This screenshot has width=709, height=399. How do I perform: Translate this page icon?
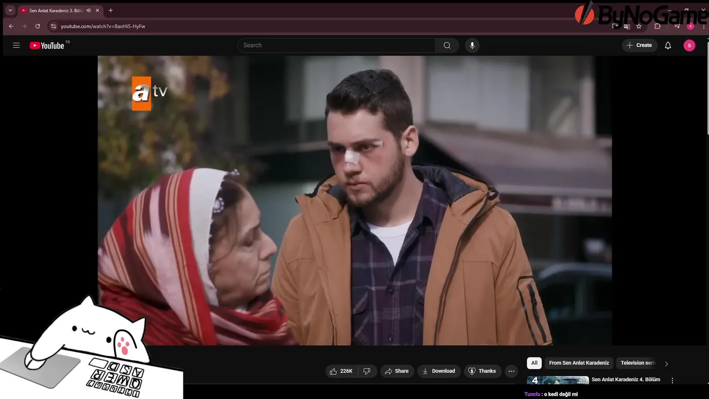pyautogui.click(x=627, y=26)
